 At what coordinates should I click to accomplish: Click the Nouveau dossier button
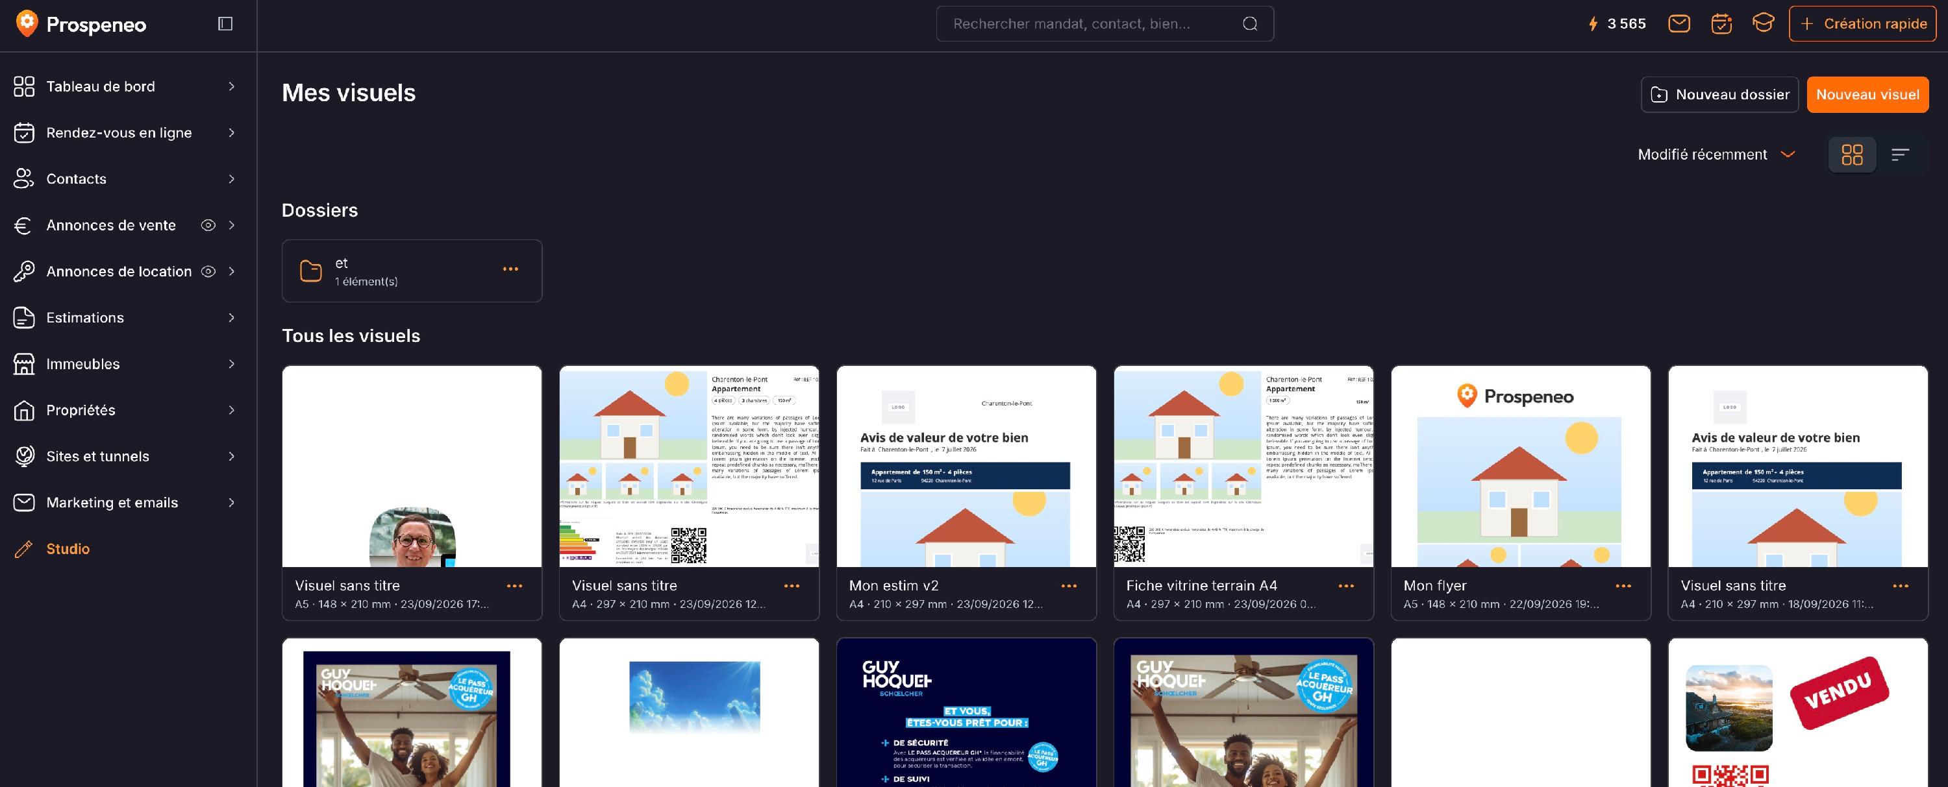1719,95
